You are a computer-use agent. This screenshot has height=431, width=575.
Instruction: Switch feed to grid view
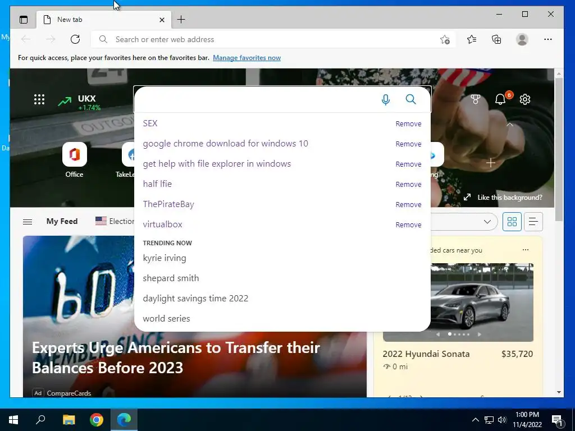coord(512,222)
